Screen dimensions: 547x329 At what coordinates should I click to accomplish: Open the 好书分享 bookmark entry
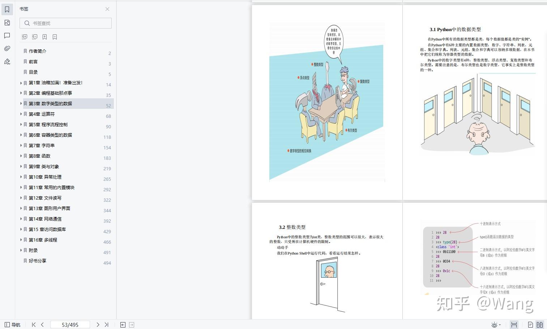click(x=38, y=261)
